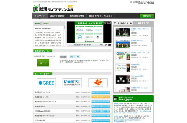
Task: Select グリー株式会社 company name in entry table
Action: tap(40, 120)
